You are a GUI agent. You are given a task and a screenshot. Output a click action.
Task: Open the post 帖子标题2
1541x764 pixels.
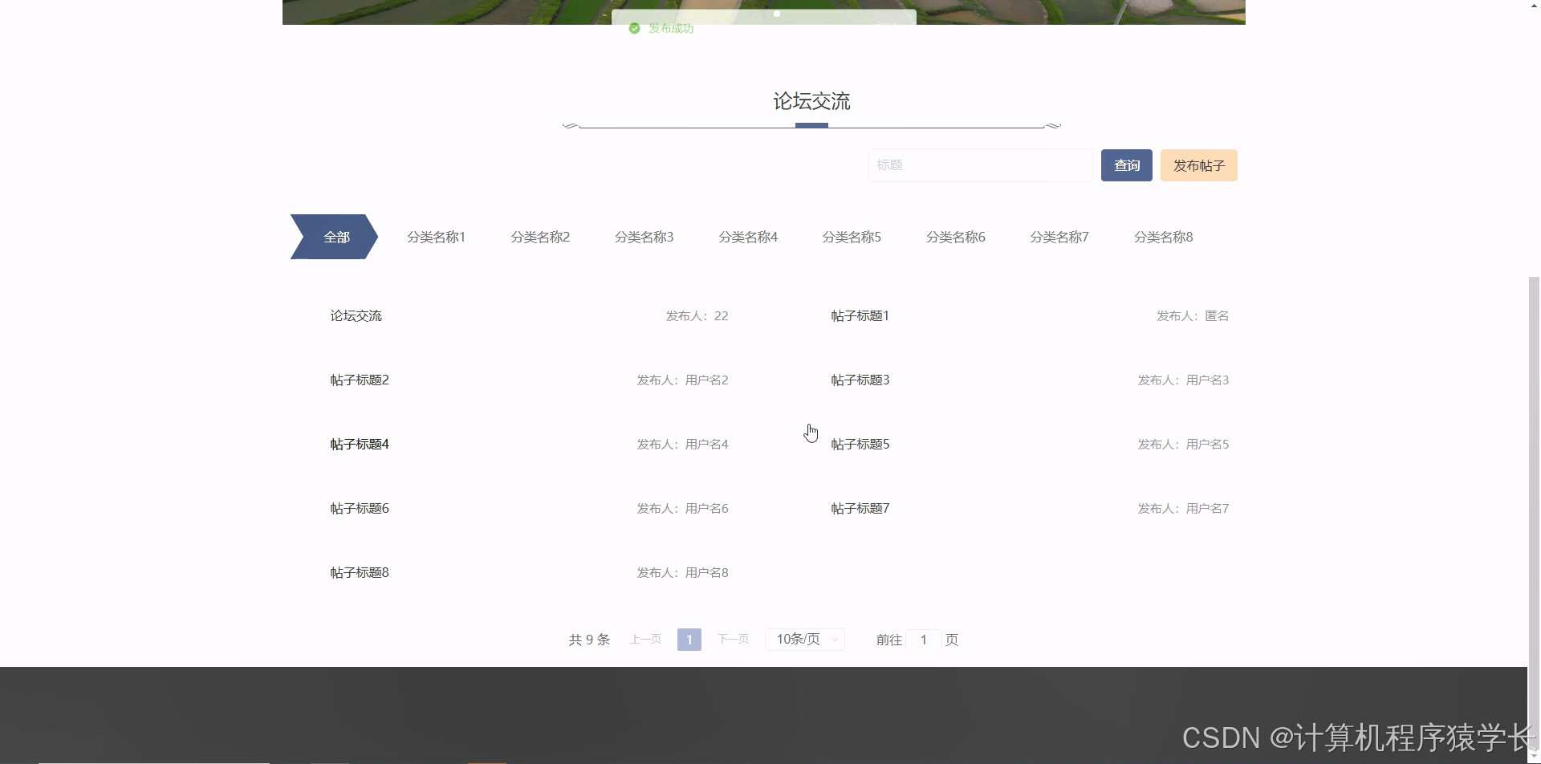[x=359, y=380]
